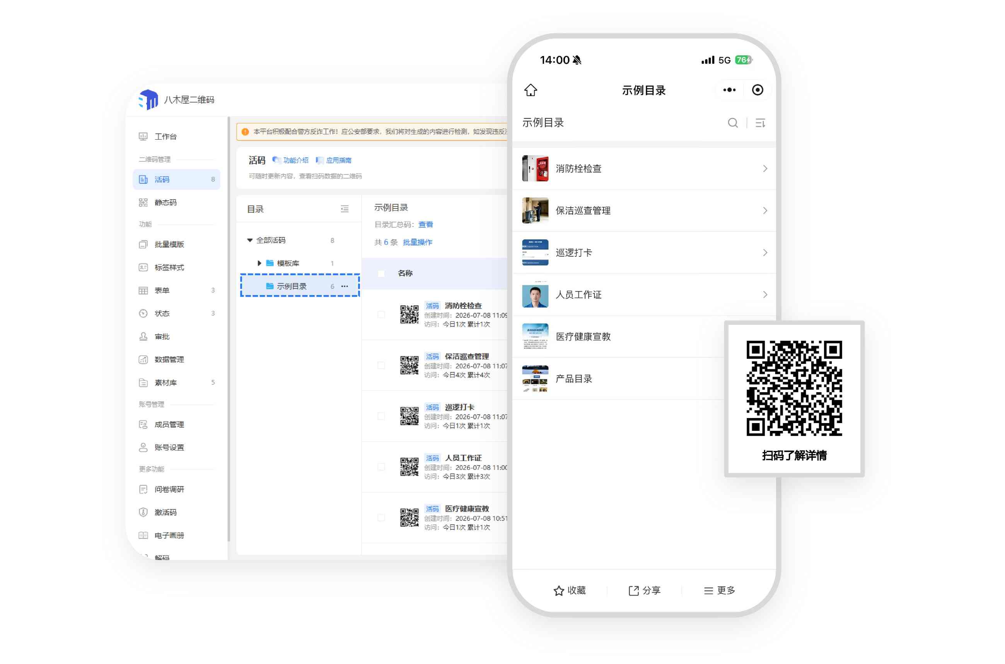Click the 医疗健康宣教 QR code thumbnail
Viewport: 1005px width, 664px height.
pos(410,518)
